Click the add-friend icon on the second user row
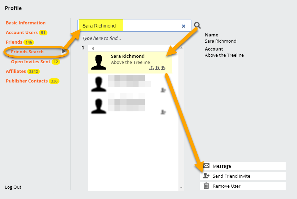Image resolution: width=297 pixels, height=199 pixels. click(163, 90)
